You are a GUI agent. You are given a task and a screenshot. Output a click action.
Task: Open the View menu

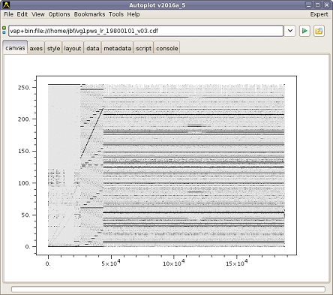coord(38,14)
